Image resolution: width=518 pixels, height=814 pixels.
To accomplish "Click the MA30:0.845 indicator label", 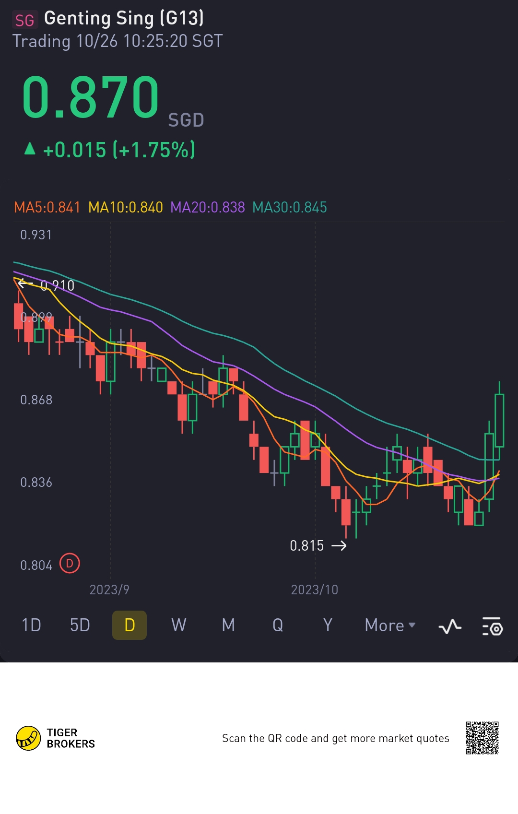I will pyautogui.click(x=290, y=207).
